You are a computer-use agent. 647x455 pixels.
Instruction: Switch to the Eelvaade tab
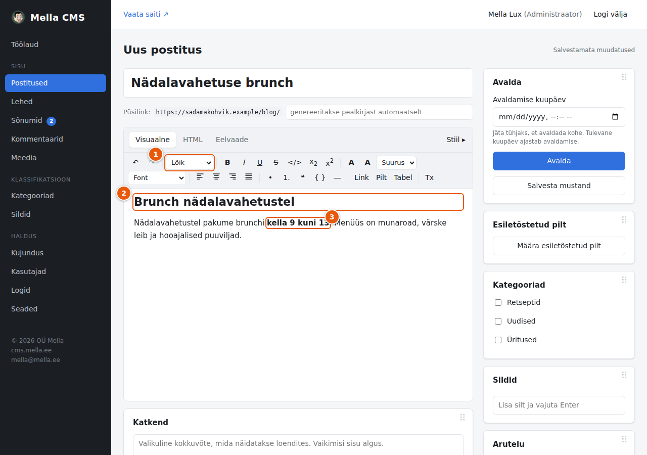232,140
